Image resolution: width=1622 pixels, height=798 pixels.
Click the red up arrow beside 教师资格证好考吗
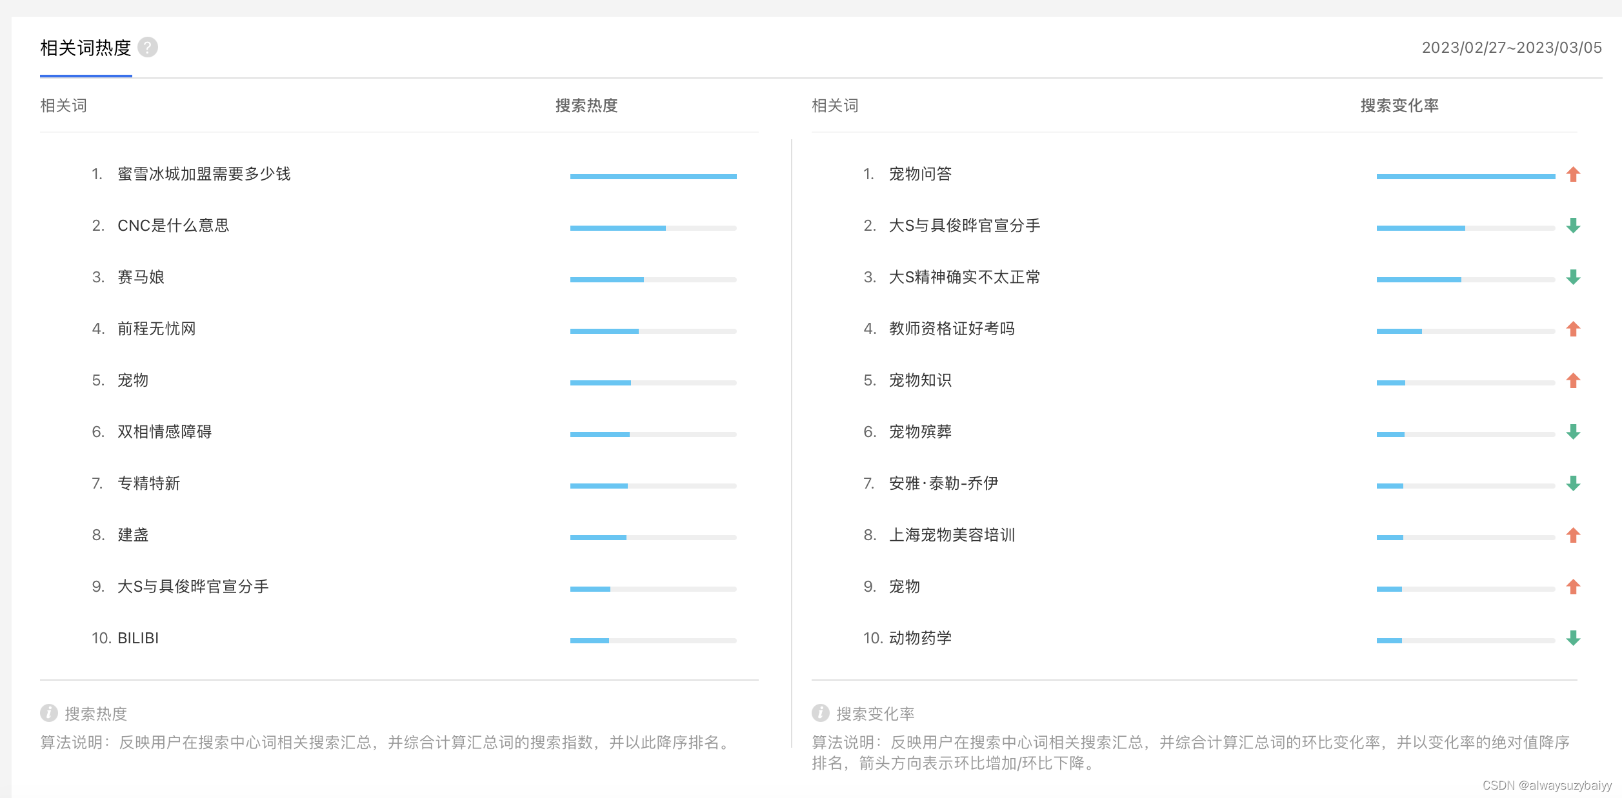[1573, 329]
